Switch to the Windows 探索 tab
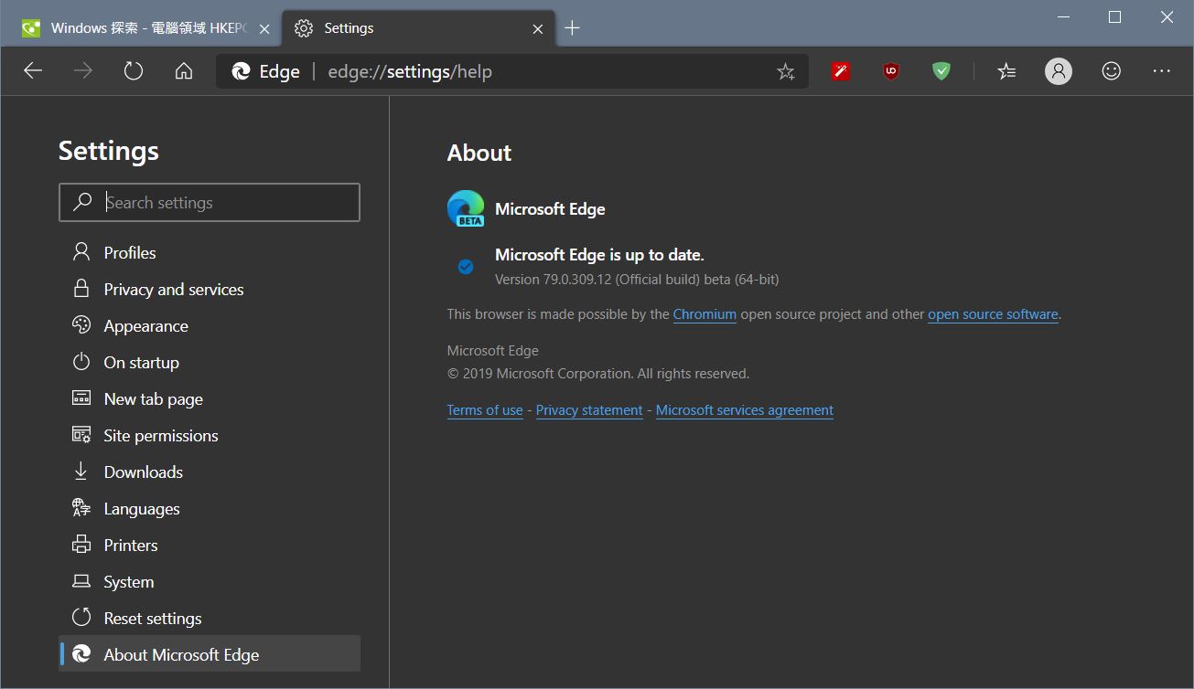 coord(146,28)
